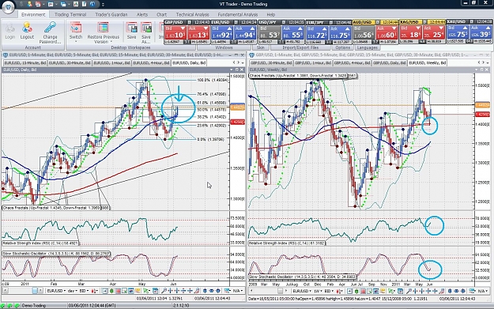Click first green status icon in status bar
This screenshot has width=494, height=309.
point(3,306)
